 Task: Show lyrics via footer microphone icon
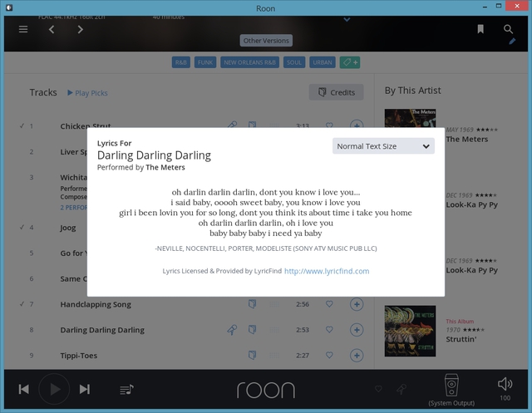point(401,389)
